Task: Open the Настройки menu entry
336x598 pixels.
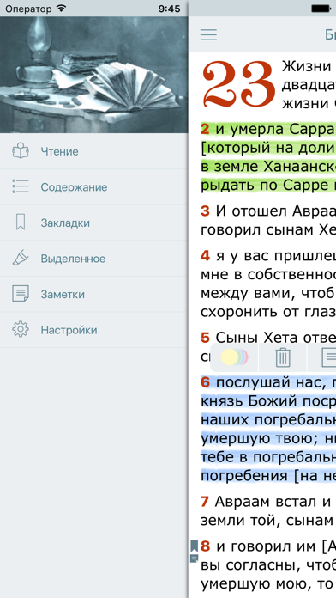Action: coord(93,330)
